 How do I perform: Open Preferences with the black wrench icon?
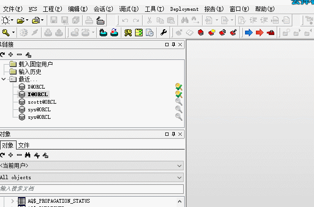[163, 33]
